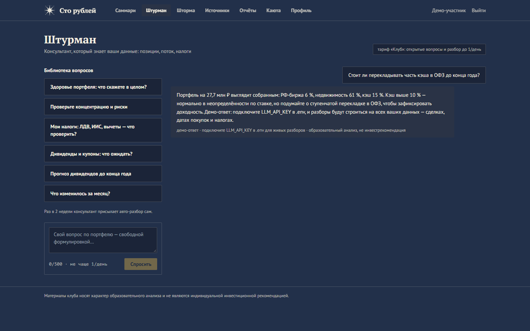The height and width of the screenshot is (331, 530).
Task: Click the question bubble about ОФЗ
Action: 414,75
